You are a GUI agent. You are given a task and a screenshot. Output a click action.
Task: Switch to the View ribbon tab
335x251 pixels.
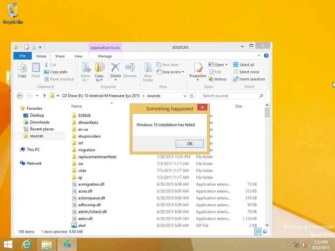pyautogui.click(x=78, y=56)
